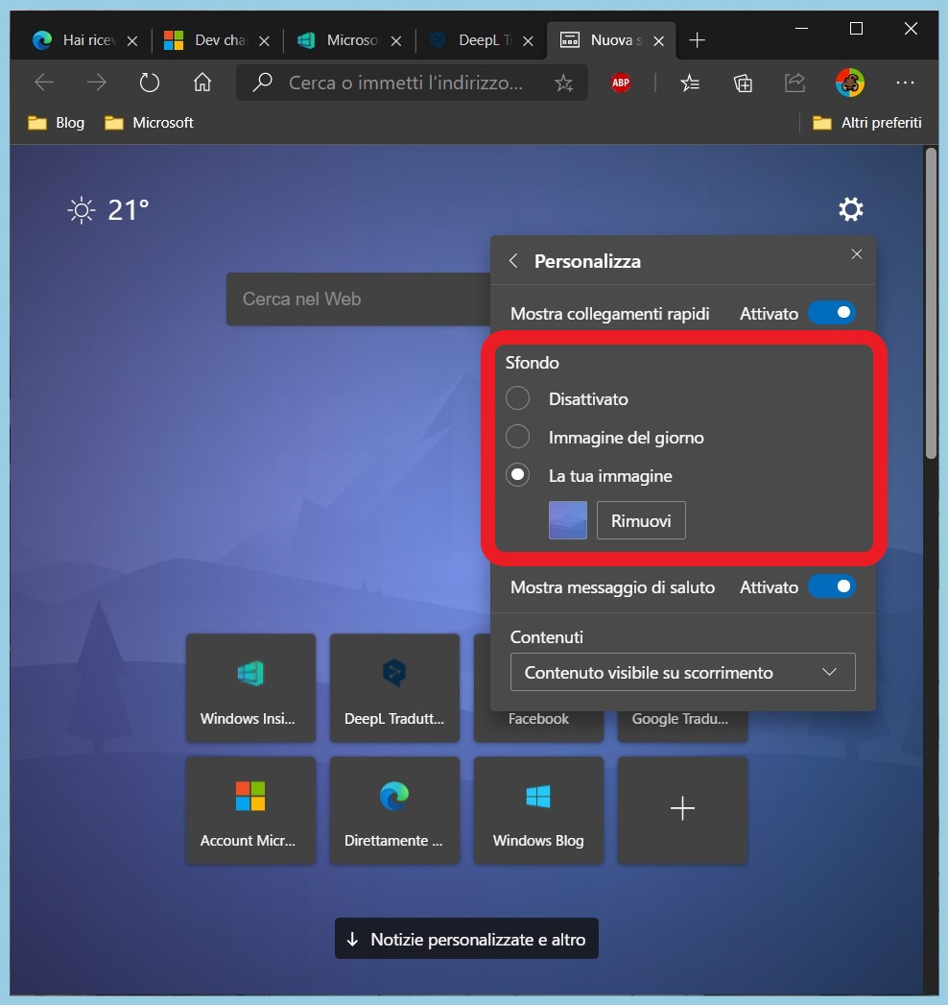The width and height of the screenshot is (948, 1005).
Task: Close the Microsoft tab
Action: [x=396, y=41]
